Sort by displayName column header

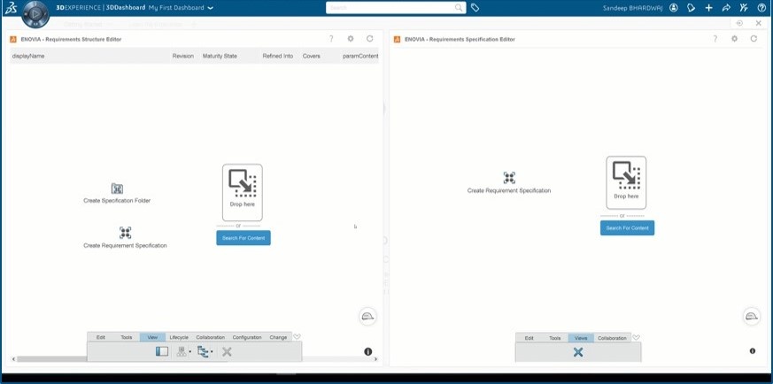click(28, 56)
